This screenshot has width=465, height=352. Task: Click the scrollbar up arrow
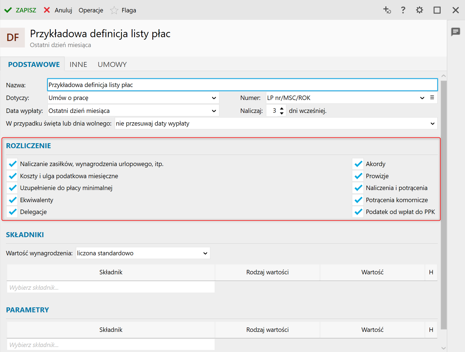tap(444, 76)
